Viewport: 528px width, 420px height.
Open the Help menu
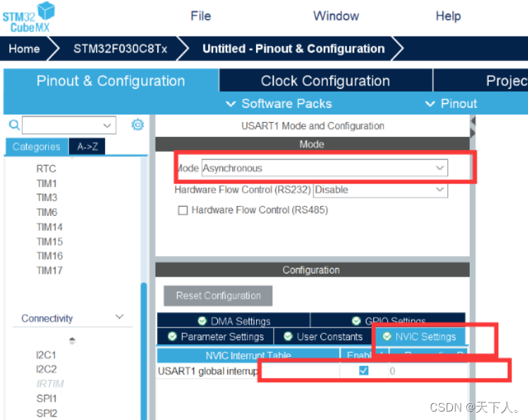448,16
